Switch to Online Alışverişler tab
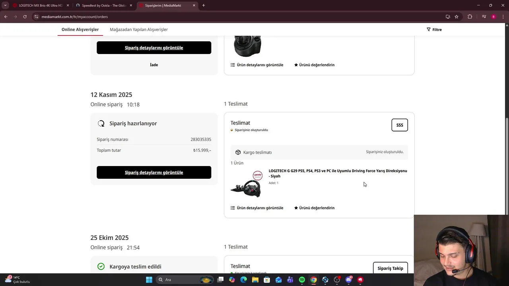The width and height of the screenshot is (509, 286). pos(80,29)
